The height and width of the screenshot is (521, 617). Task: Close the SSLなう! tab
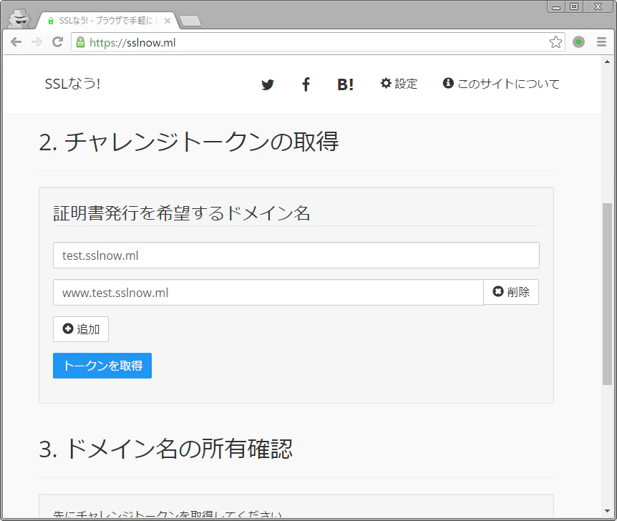[167, 21]
